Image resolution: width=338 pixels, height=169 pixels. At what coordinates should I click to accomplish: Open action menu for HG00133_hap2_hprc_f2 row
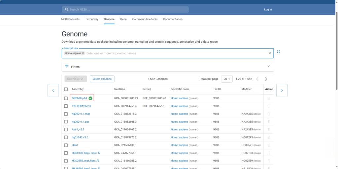click(269, 153)
